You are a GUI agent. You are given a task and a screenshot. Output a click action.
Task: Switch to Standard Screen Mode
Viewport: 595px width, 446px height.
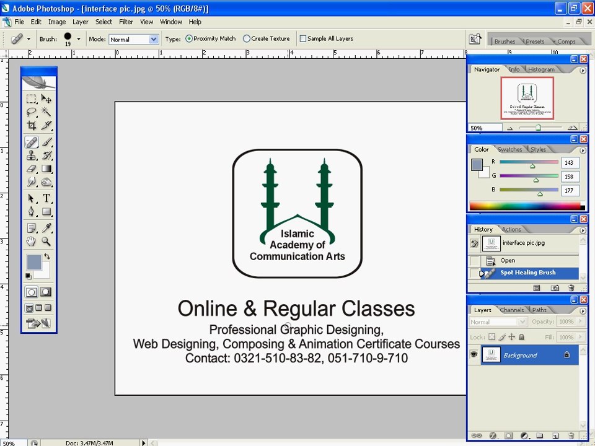coord(29,308)
